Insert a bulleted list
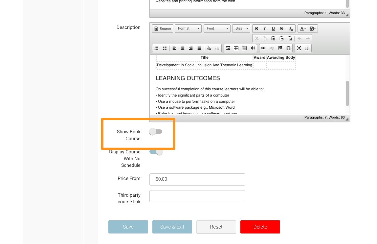The height and width of the screenshot is (244, 377). (165, 48)
